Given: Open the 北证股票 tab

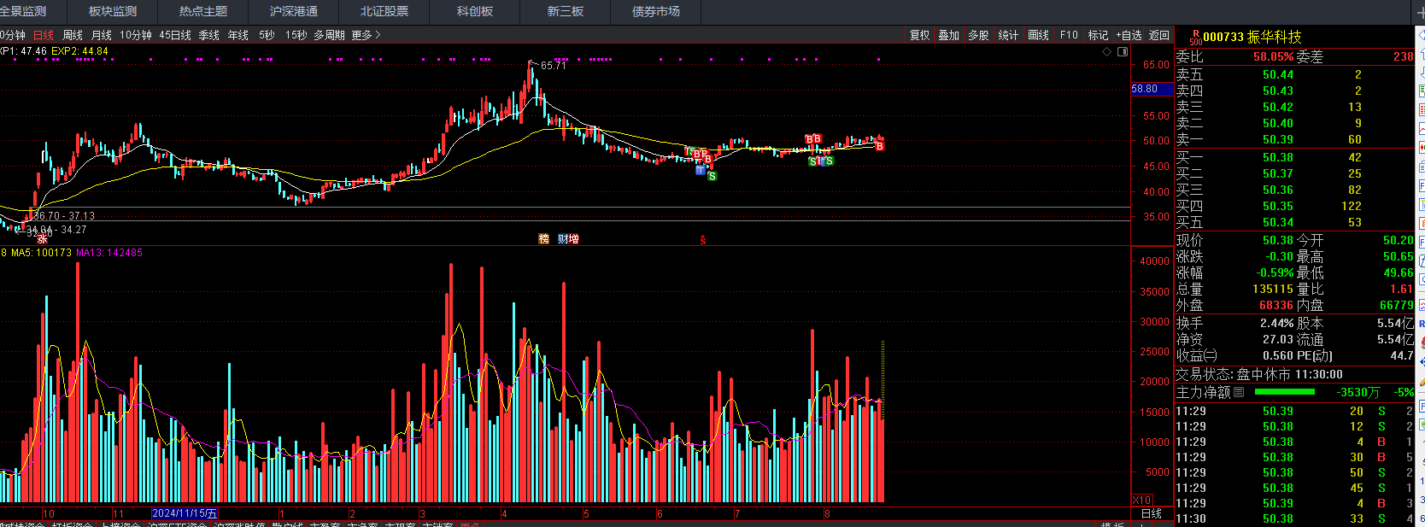Looking at the screenshot, I should pyautogui.click(x=384, y=11).
